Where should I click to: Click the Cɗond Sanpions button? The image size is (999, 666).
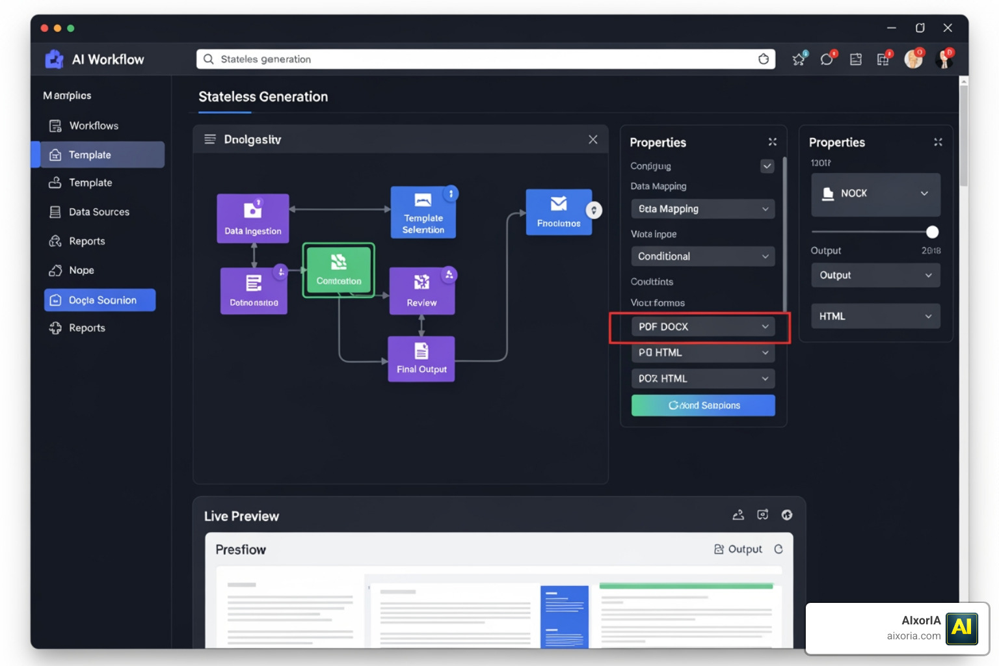(703, 405)
